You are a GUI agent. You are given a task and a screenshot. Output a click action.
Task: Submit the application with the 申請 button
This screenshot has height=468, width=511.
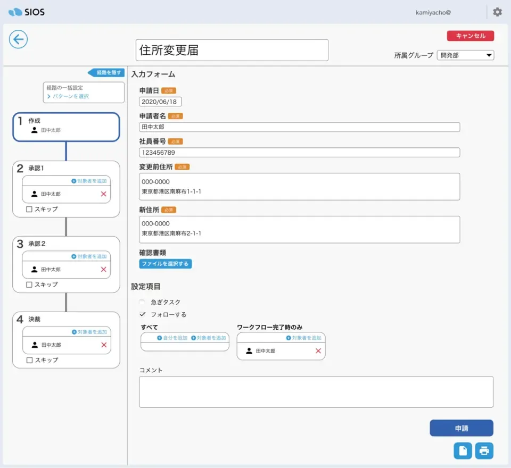(x=462, y=428)
